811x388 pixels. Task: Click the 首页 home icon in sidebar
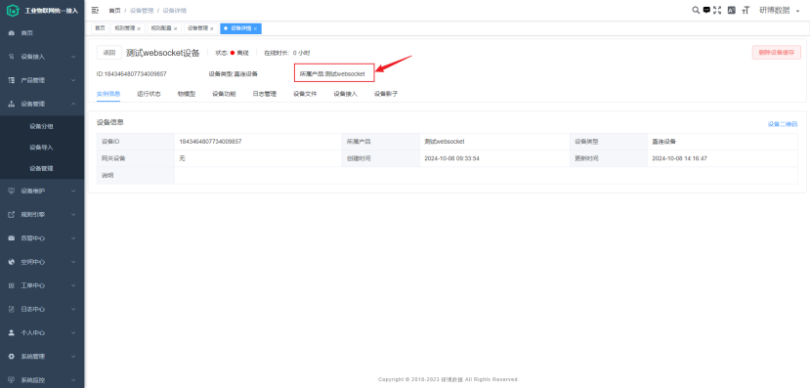pyautogui.click(x=12, y=33)
